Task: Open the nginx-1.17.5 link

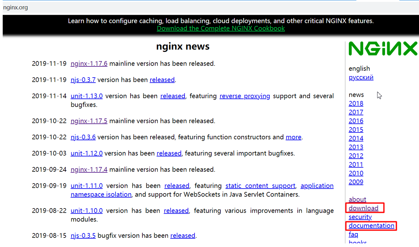Action: coord(89,121)
